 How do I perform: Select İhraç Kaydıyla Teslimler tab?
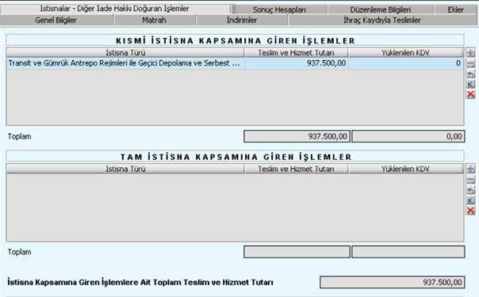point(382,20)
